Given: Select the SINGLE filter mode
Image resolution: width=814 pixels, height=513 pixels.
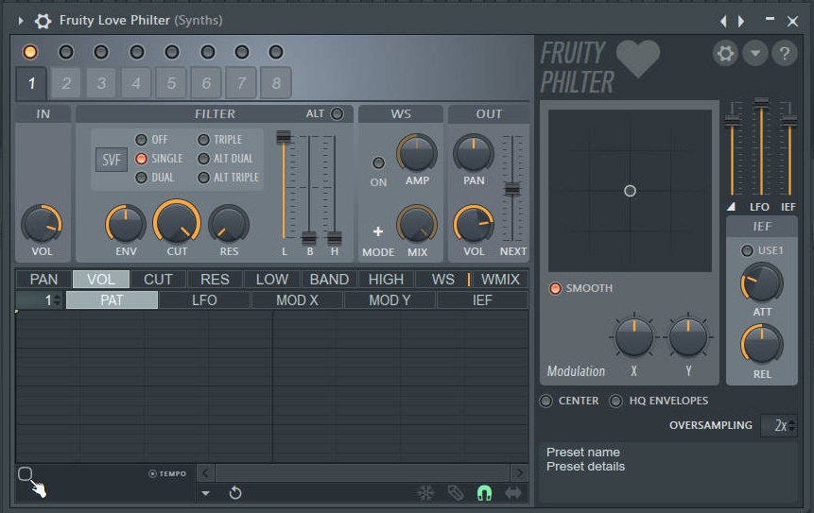Looking at the screenshot, I should 141,159.
